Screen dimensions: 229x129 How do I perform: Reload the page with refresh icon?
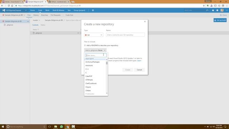tap(9, 6)
